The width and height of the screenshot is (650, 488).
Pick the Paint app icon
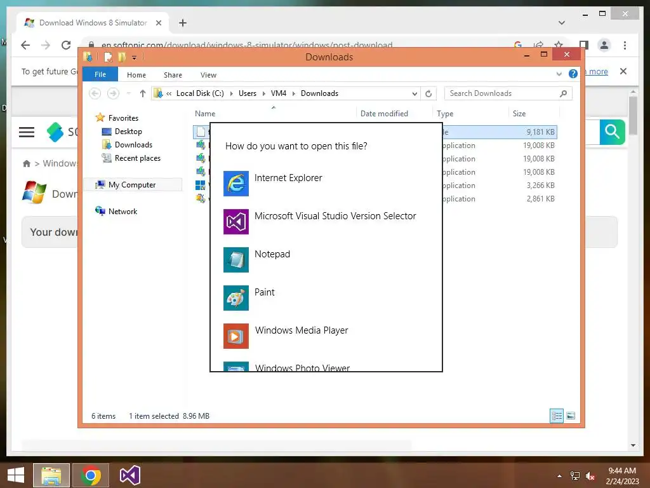tap(236, 298)
